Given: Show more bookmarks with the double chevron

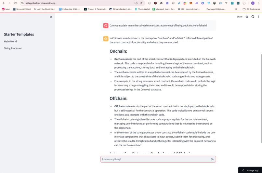Looking at the screenshot, I should point(236,9).
